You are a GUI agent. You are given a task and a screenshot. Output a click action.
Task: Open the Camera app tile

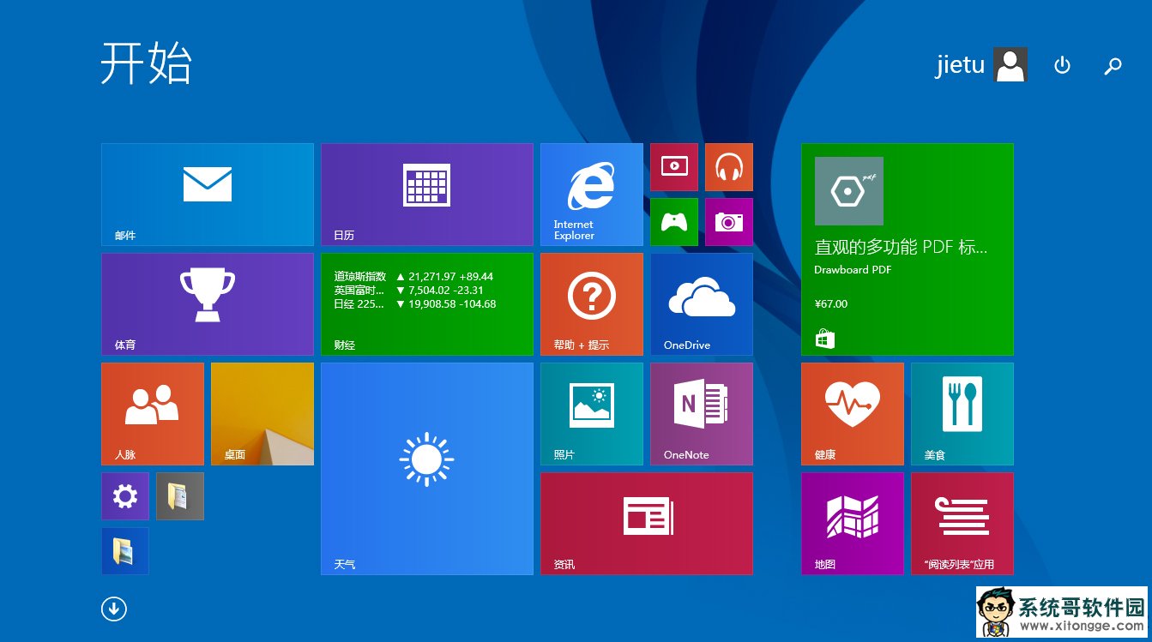point(728,222)
